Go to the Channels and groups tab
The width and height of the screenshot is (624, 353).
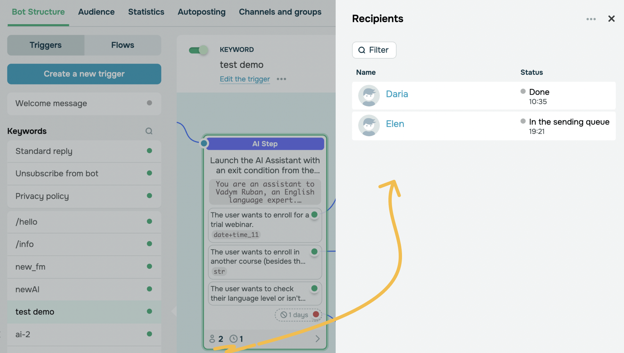pos(280,12)
